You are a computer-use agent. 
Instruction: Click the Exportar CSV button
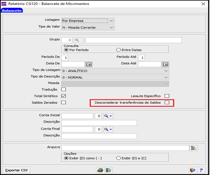point(17,170)
